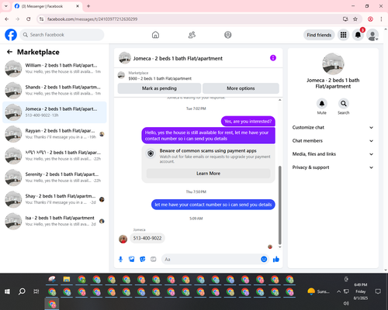Record a voice clip with microphone icon
This screenshot has height=310, width=388.
point(120,259)
